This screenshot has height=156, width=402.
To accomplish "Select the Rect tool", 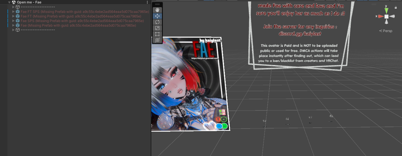I will coord(157,34).
